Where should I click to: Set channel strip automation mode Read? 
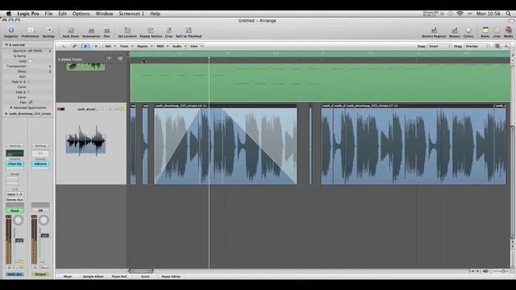15,210
